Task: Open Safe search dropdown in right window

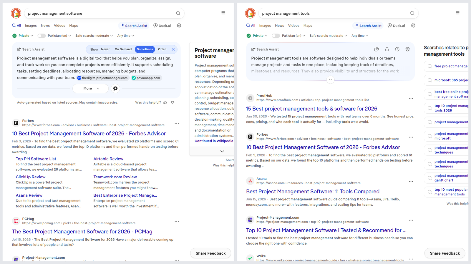Action: tap(328, 36)
